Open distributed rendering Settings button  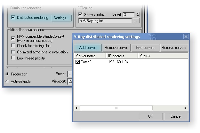(x=61, y=18)
